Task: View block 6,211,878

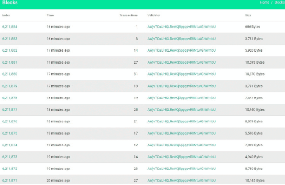Action: coord(9,98)
